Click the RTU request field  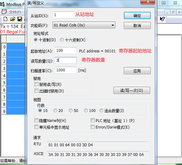98,145
